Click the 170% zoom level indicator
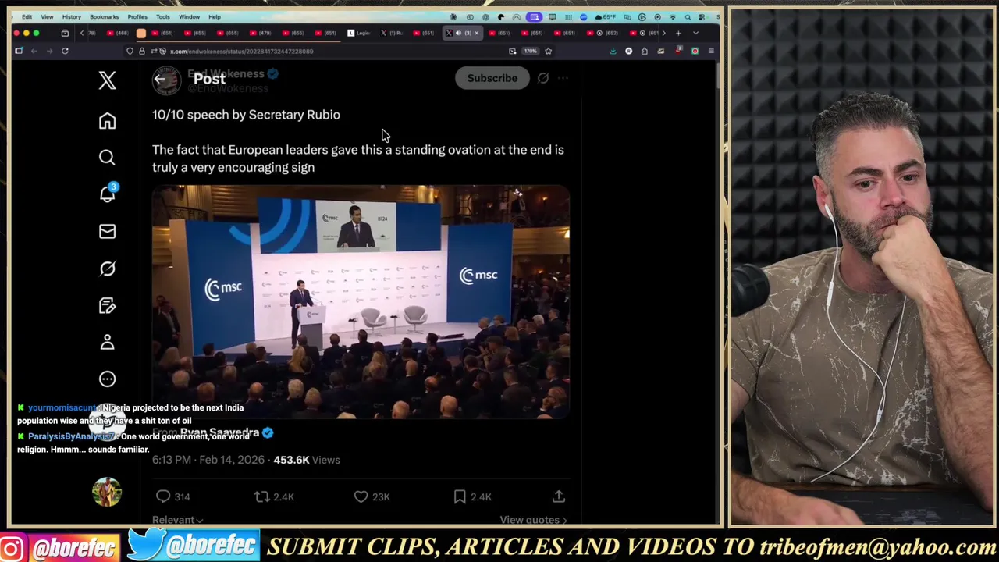This screenshot has height=562, width=999. coord(530,51)
